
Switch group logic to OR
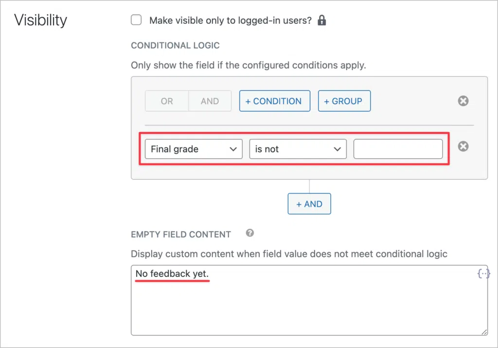[x=167, y=101]
